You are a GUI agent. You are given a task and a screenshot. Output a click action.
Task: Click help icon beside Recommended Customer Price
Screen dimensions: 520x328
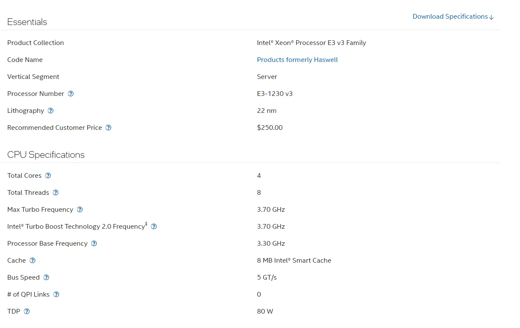click(108, 128)
